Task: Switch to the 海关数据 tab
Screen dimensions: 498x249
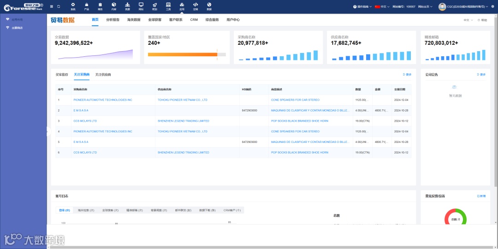Action: [133, 20]
